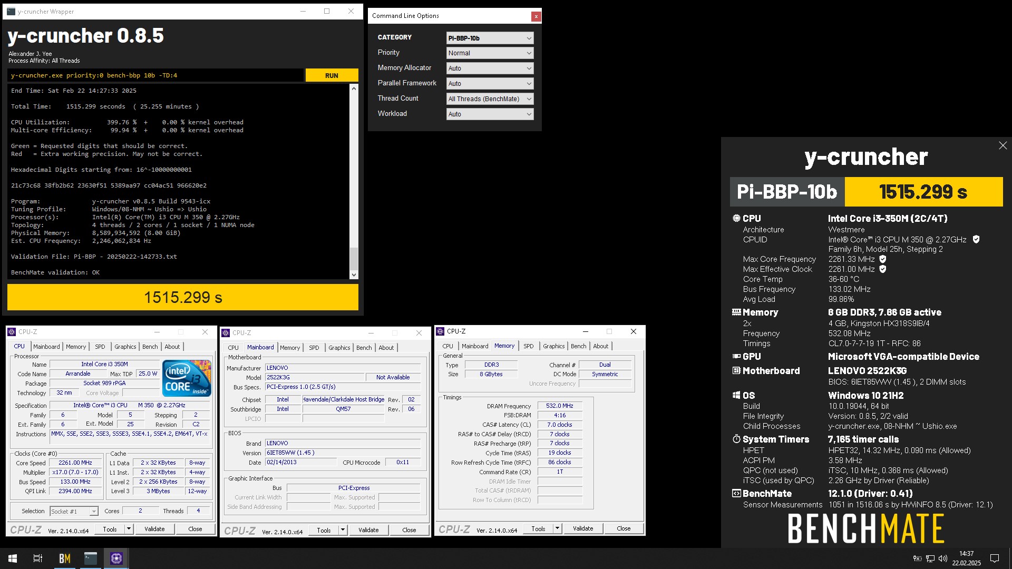The image size is (1012, 569).
Task: Click the y-cruncher output scrollbar thumb
Action: pos(354,259)
